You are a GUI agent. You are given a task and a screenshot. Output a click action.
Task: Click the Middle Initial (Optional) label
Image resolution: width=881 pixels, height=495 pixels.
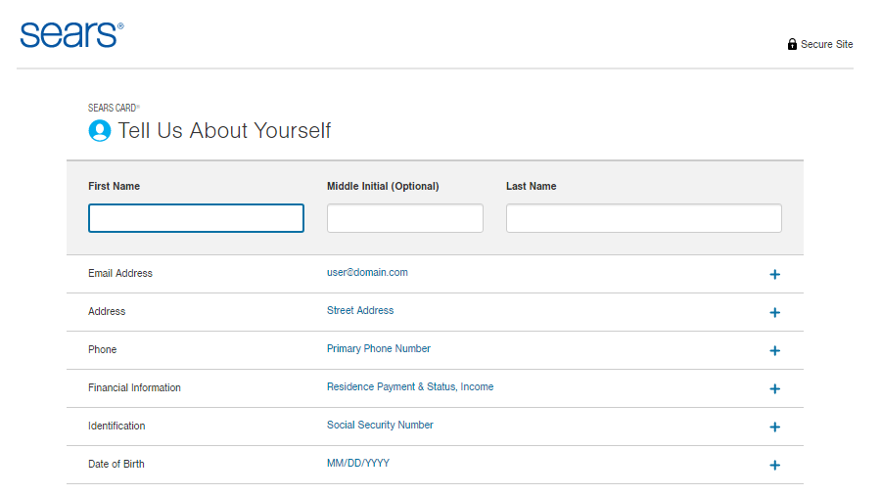coord(383,186)
